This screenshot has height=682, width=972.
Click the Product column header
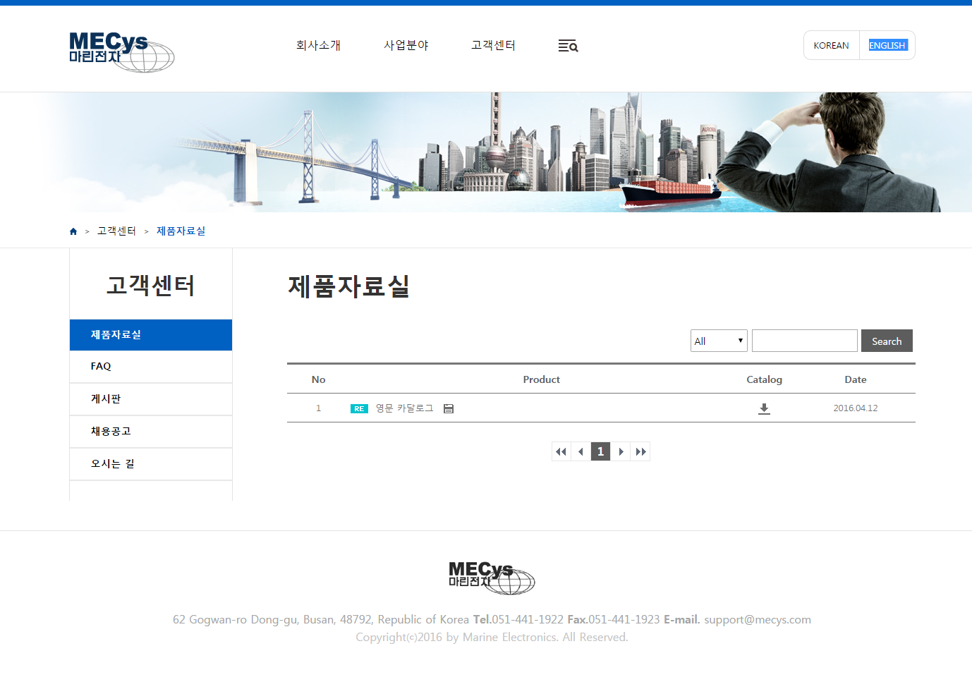[x=542, y=379]
